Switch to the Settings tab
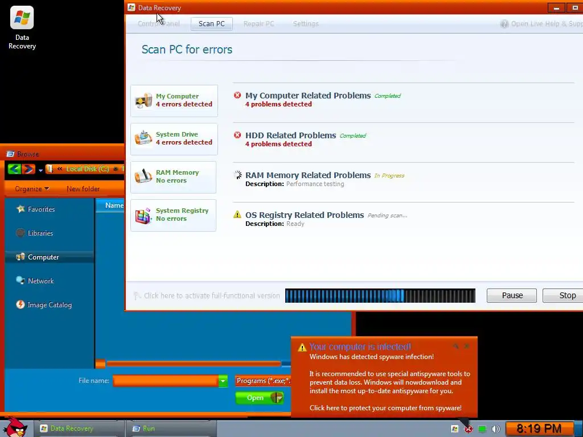 point(306,24)
